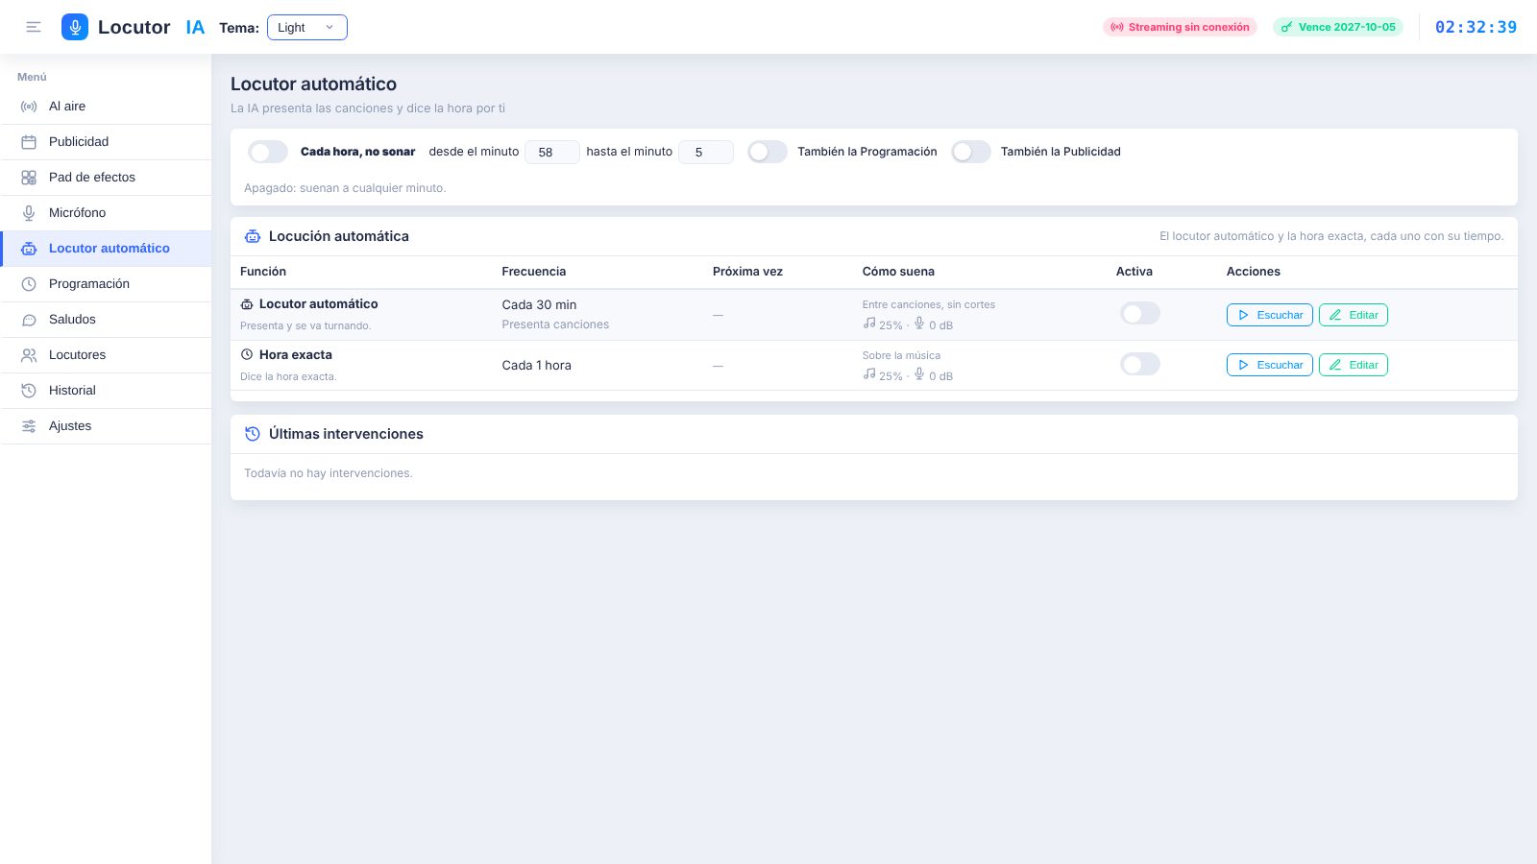This screenshot has width=1537, height=864.
Task: Activate the Locutor automático row switch
Action: (x=1140, y=314)
